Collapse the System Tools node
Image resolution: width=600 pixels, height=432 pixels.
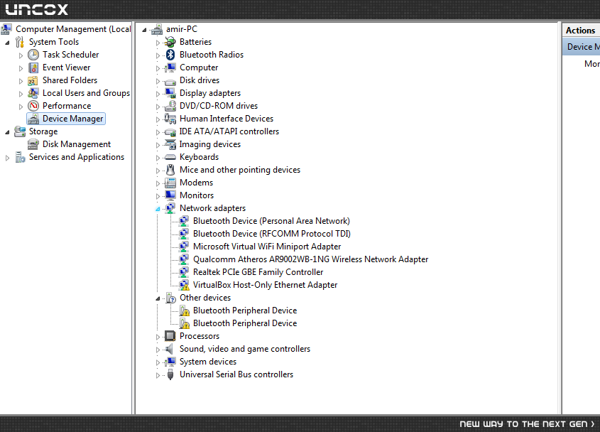[x=7, y=43]
